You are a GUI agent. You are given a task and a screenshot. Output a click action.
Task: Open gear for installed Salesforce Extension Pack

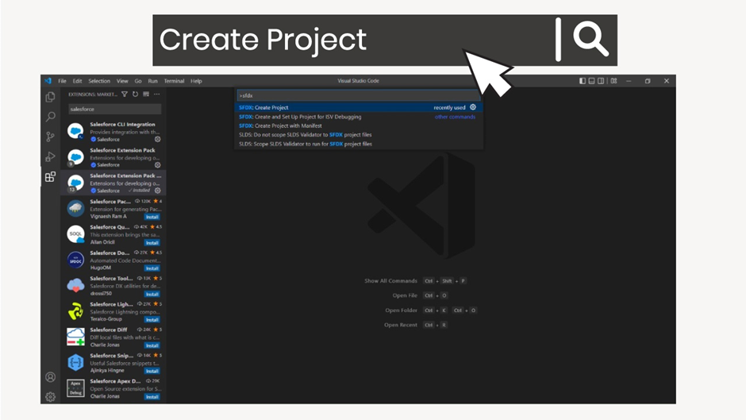point(157,191)
